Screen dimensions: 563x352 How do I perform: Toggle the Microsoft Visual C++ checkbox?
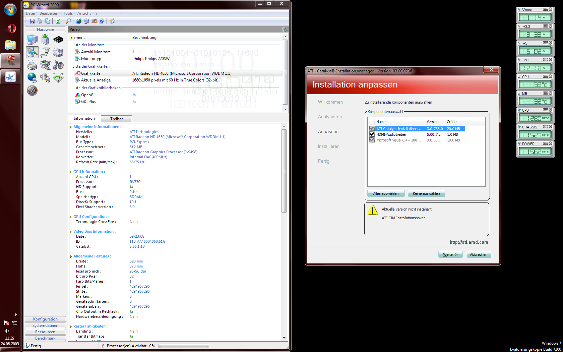point(372,140)
